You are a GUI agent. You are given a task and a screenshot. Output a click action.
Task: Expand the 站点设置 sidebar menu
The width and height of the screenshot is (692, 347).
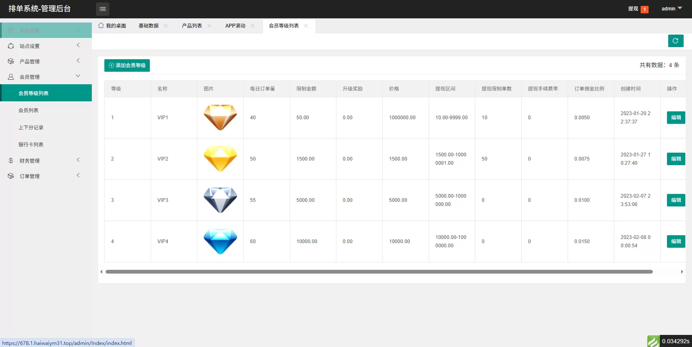tap(46, 46)
